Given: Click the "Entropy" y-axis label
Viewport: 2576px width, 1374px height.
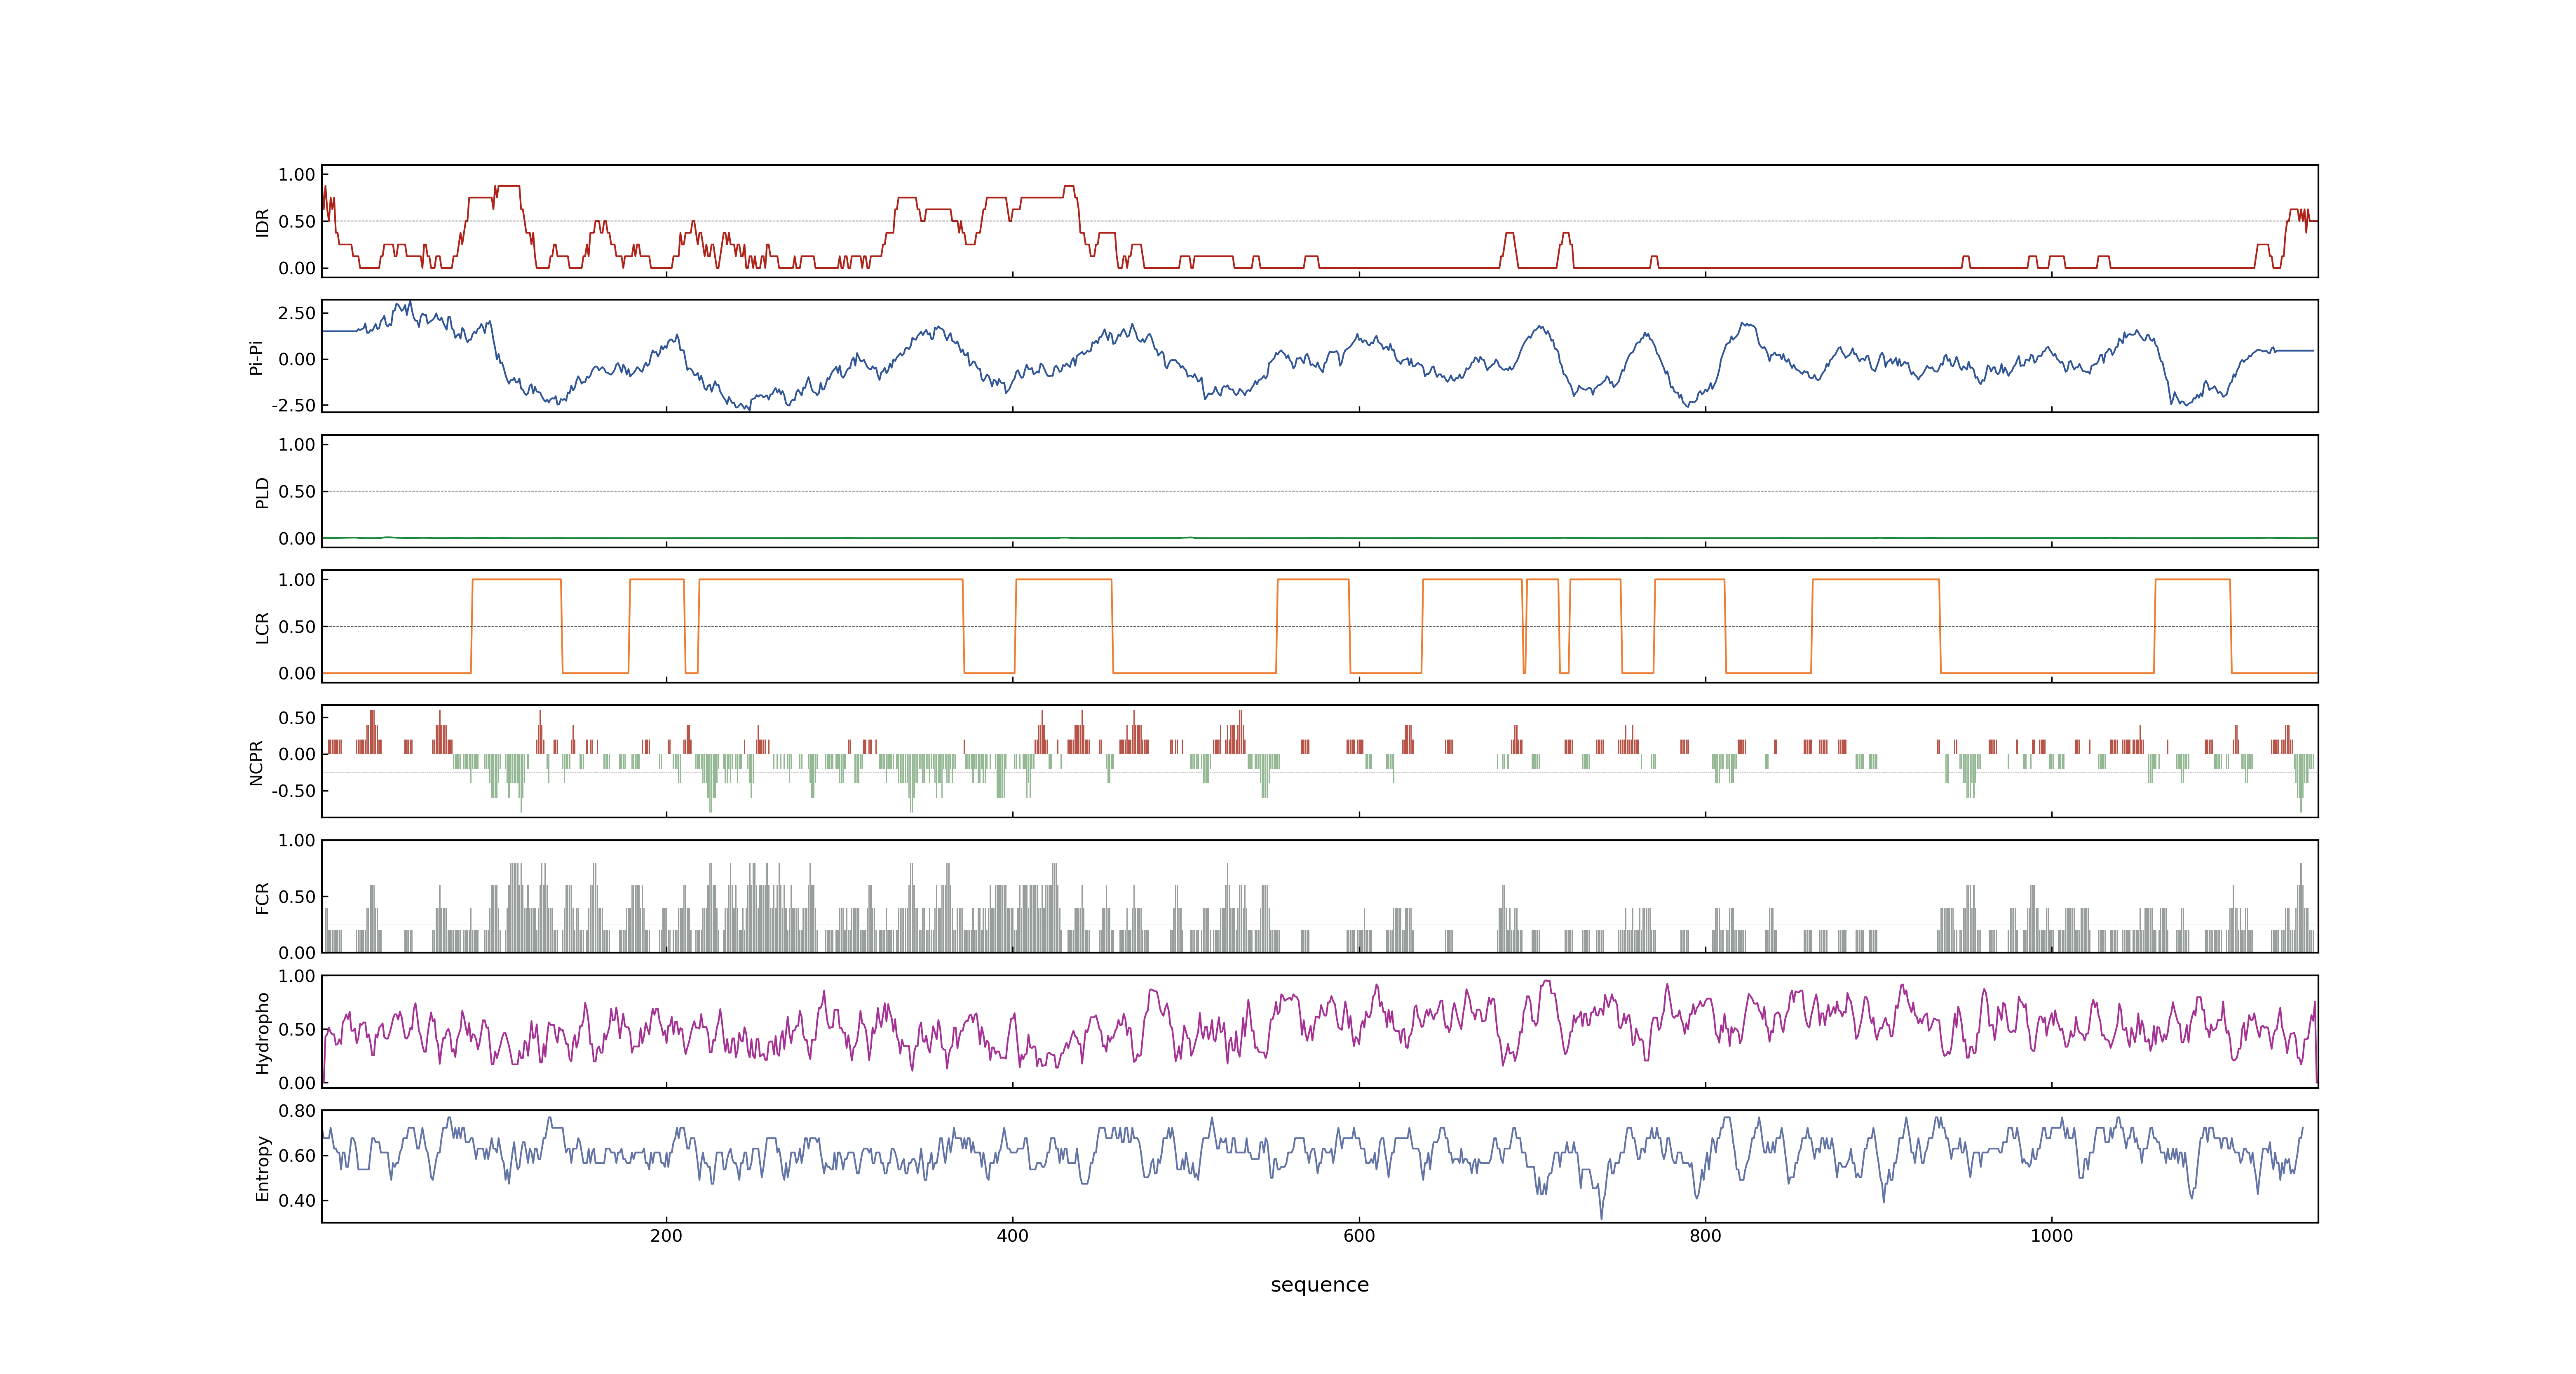Looking at the screenshot, I should point(263,1168).
